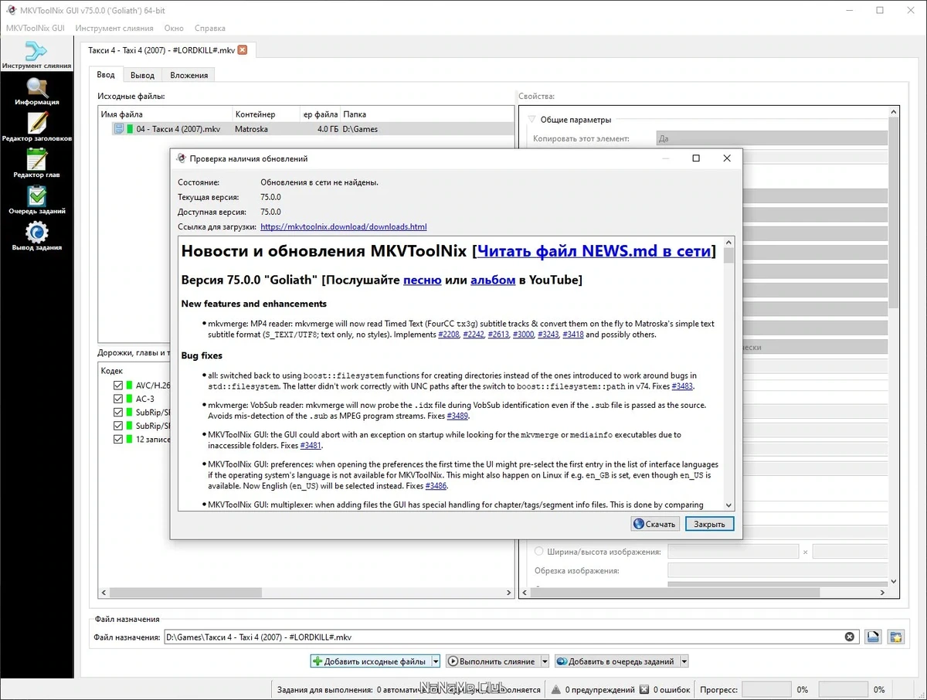The width and height of the screenshot is (927, 700).
Task: Open the альбом YouTube link
Action: click(493, 280)
